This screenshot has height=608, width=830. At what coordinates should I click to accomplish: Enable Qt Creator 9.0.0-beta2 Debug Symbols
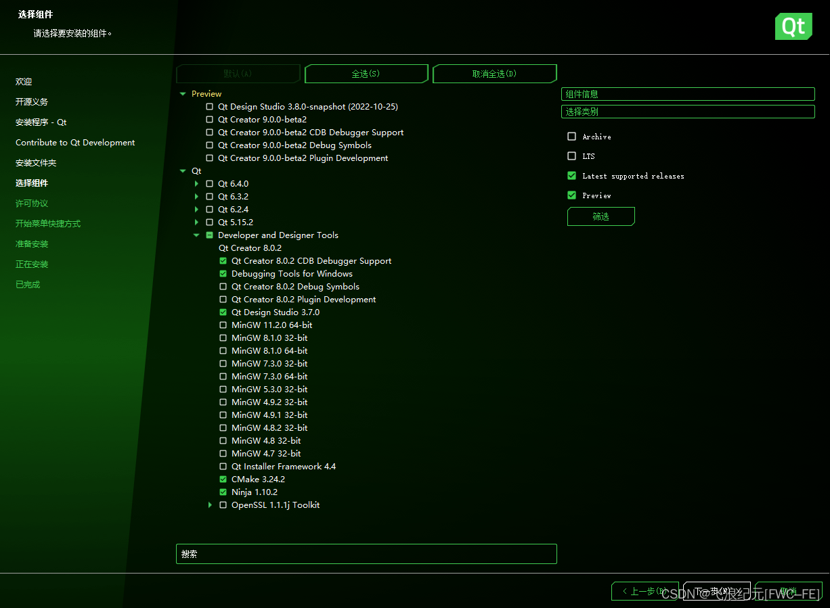209,145
